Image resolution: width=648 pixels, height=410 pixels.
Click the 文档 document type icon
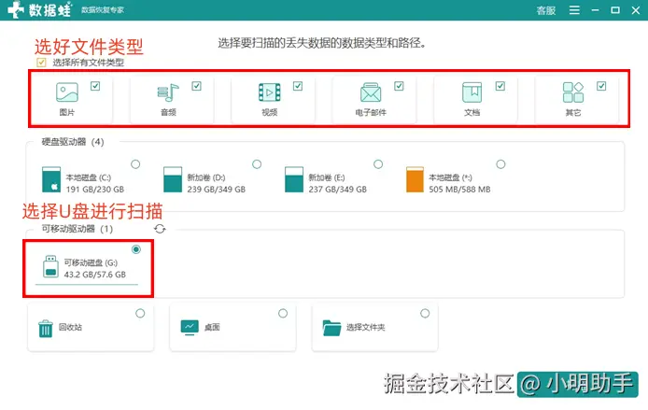(472, 92)
